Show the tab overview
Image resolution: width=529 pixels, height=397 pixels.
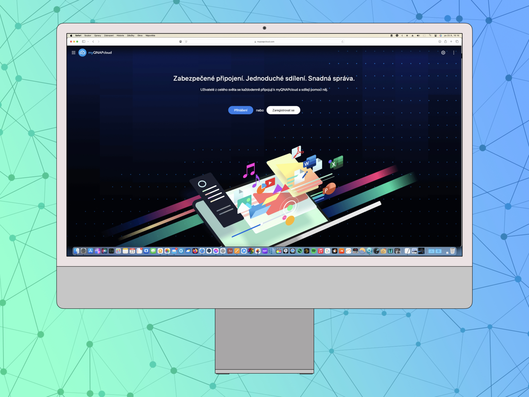click(457, 42)
